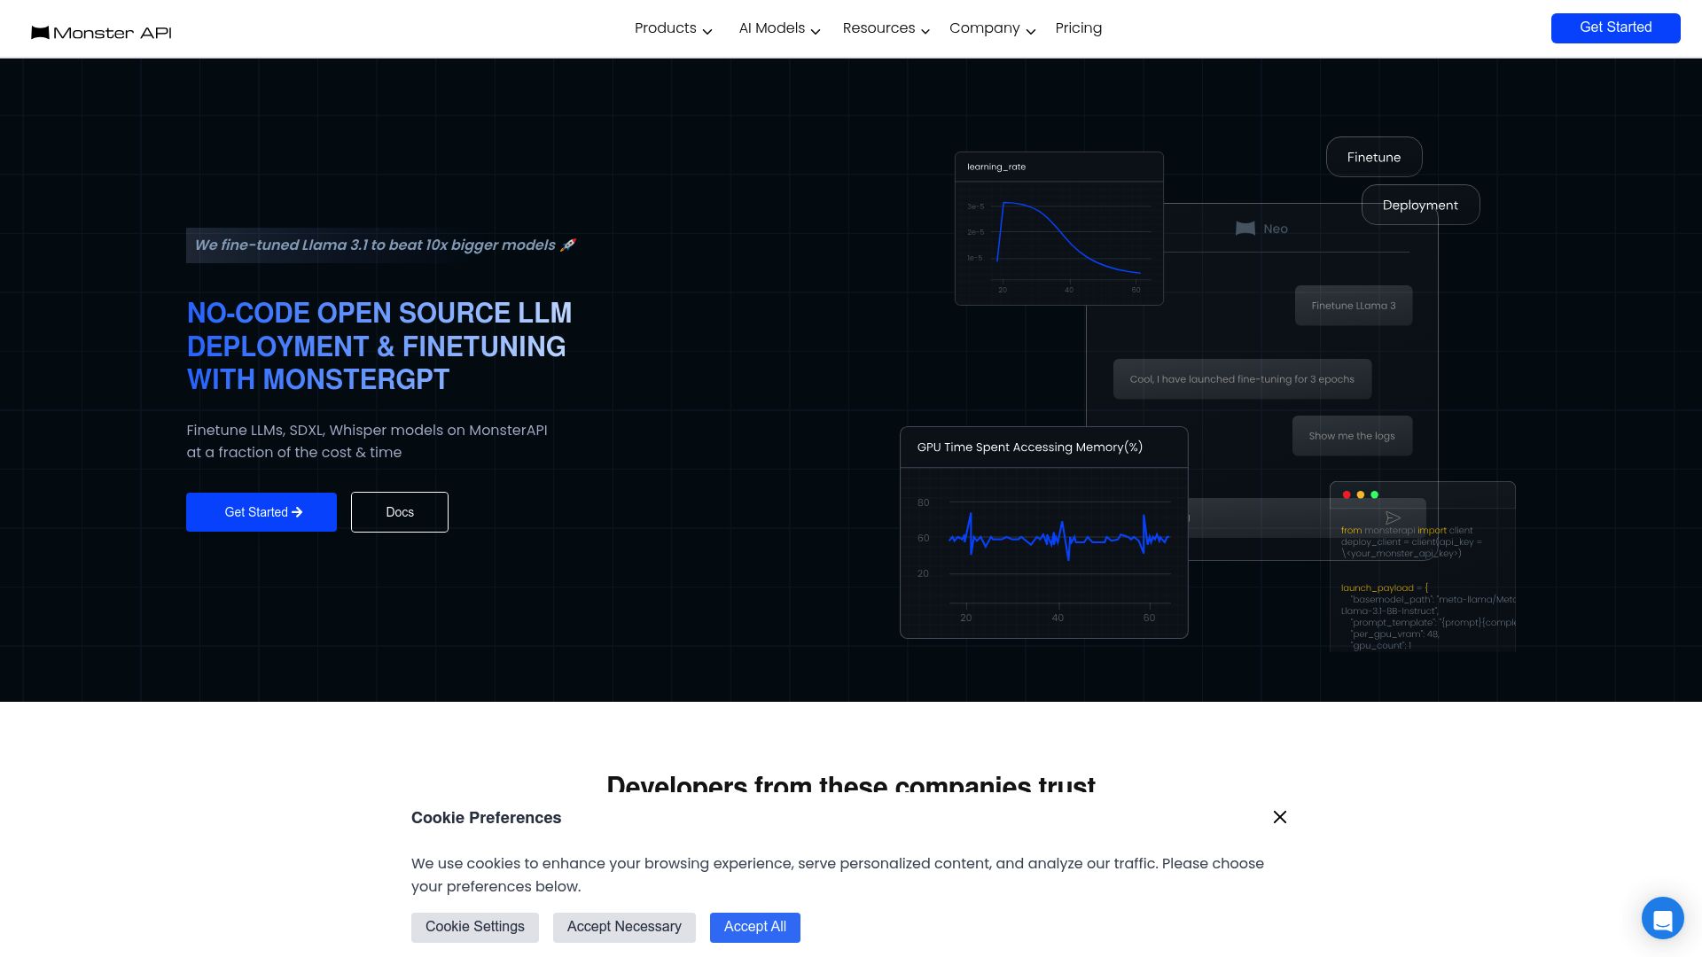Screen dimensions: 1702x957
Task: Dismiss cookie banner via X icon
Action: point(1280,817)
